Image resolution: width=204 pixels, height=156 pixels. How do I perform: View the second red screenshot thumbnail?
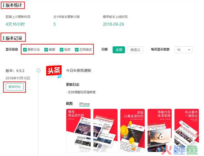(105, 130)
